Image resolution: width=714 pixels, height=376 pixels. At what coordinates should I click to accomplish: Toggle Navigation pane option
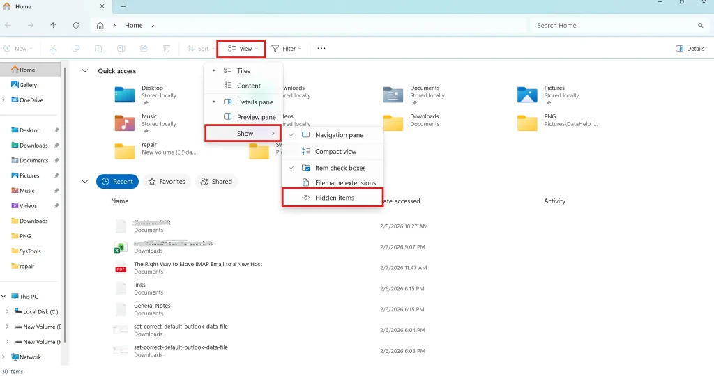point(333,135)
